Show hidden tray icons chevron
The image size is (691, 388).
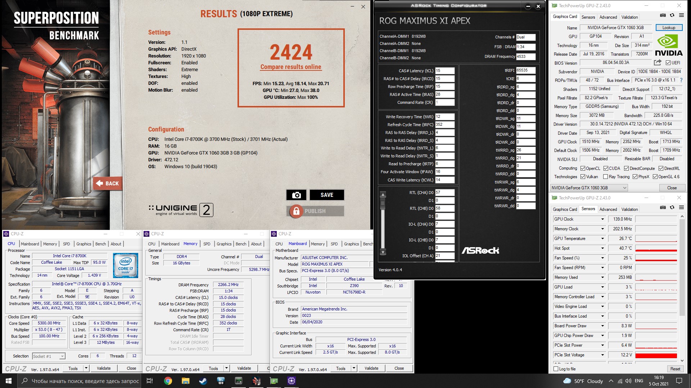click(611, 381)
